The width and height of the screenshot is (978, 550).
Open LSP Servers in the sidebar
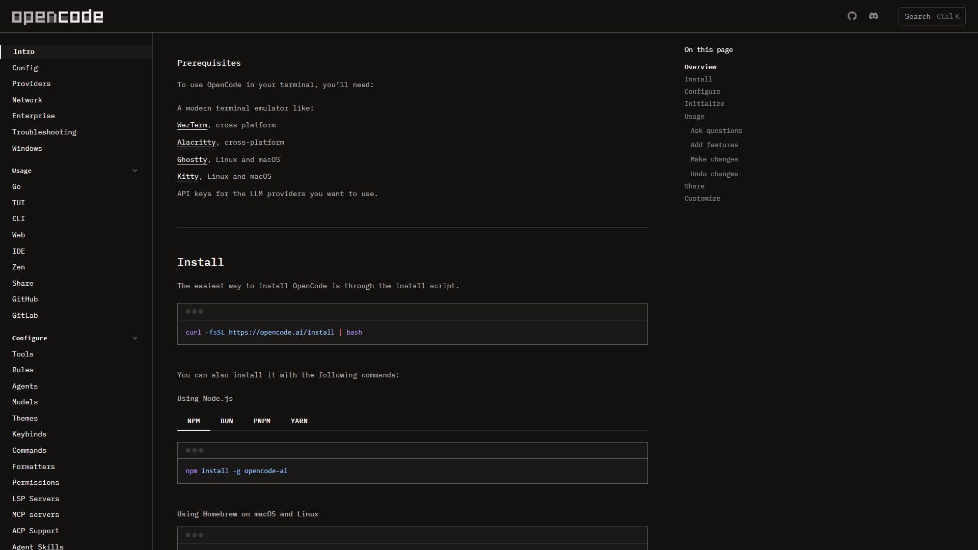click(x=36, y=499)
